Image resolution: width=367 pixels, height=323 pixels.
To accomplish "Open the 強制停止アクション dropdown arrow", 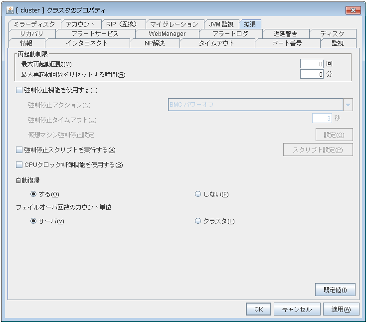I will pos(348,105).
